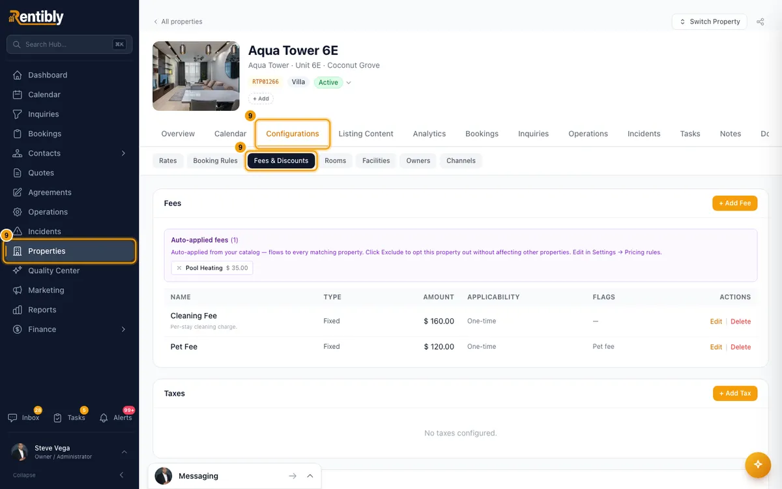Screen dimensions: 782x489
Task: Remove Pool Heating auto-applied fee X
Action: click(x=179, y=268)
